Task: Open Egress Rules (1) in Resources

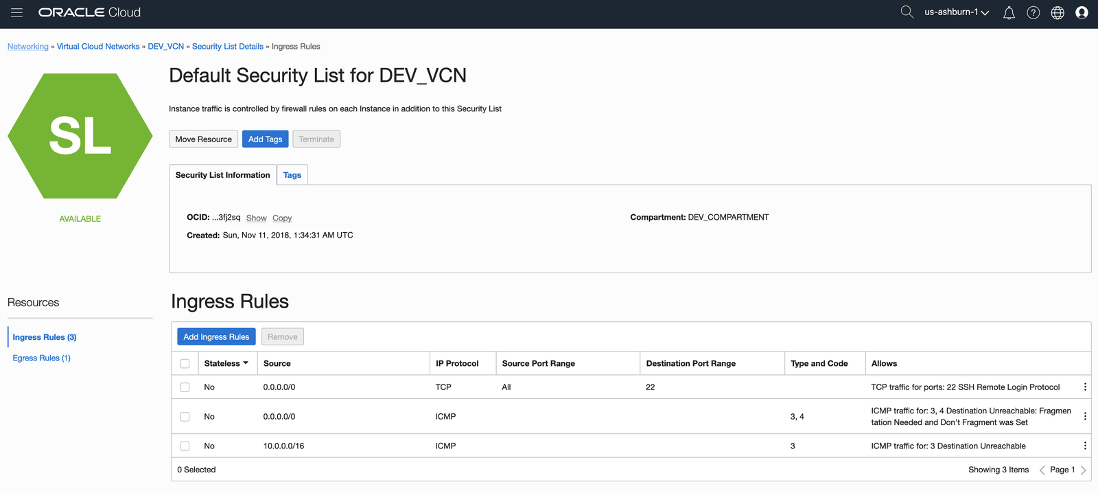Action: click(x=41, y=358)
